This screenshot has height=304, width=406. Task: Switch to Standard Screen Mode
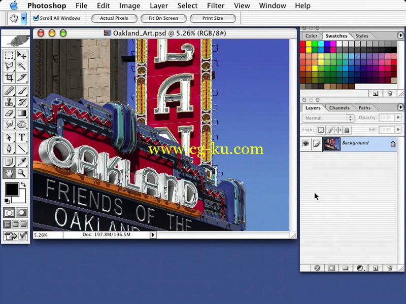click(x=7, y=224)
